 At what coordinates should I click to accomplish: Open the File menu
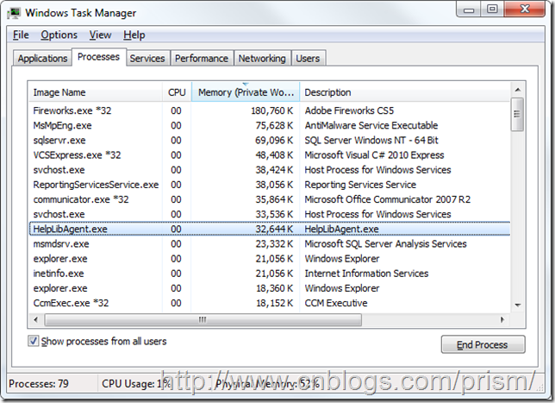pyautogui.click(x=21, y=35)
